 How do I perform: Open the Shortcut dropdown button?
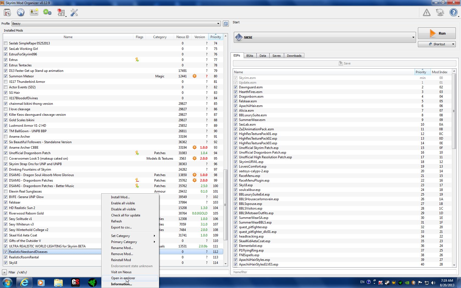tap(453, 44)
